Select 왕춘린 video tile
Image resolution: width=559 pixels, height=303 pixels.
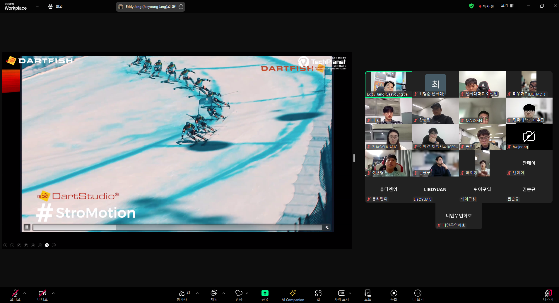click(x=435, y=111)
